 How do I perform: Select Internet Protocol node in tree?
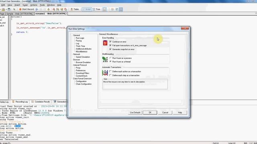80,65
